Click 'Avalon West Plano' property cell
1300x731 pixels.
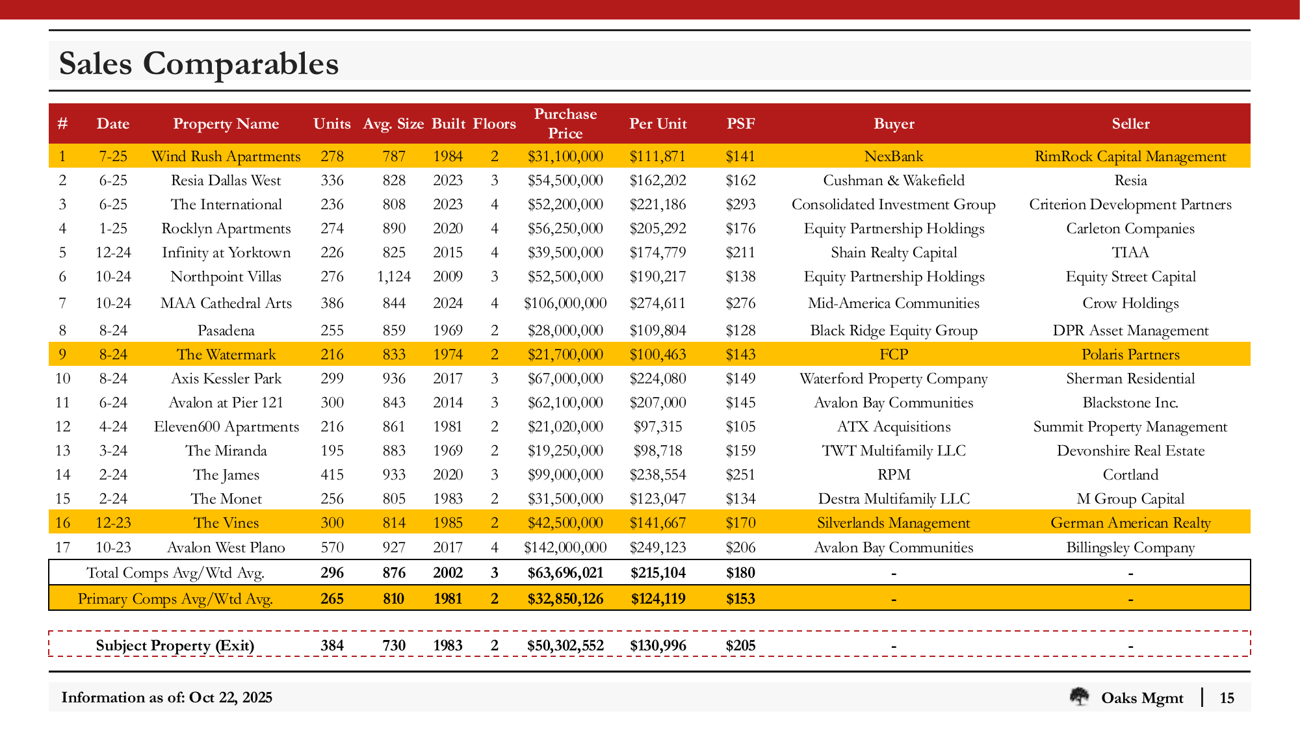tap(226, 547)
